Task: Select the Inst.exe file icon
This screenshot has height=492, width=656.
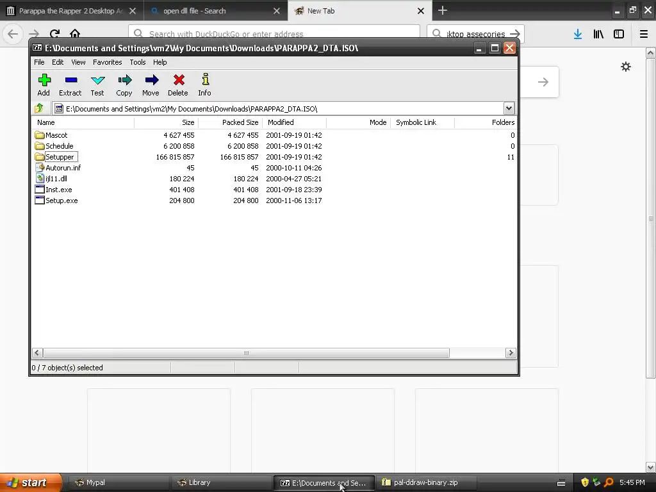Action: 40,190
